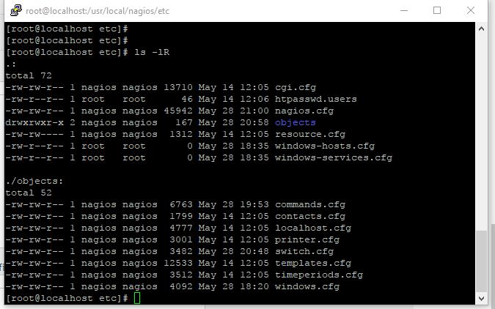The image size is (495, 309).
Task: Click the timeperiods.cfg file name
Action: coord(318,275)
